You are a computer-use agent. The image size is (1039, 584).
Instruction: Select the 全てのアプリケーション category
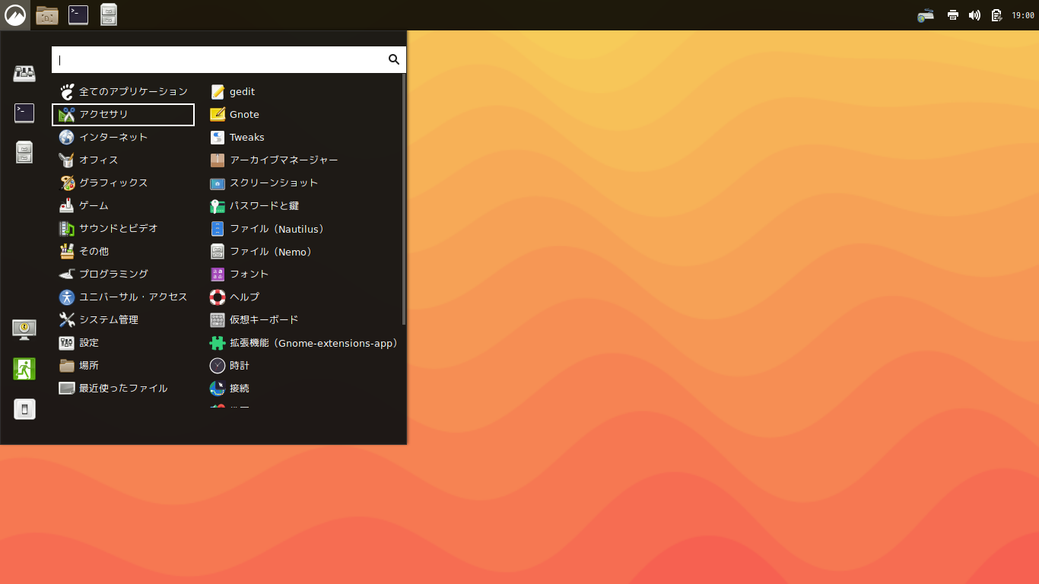point(123,92)
